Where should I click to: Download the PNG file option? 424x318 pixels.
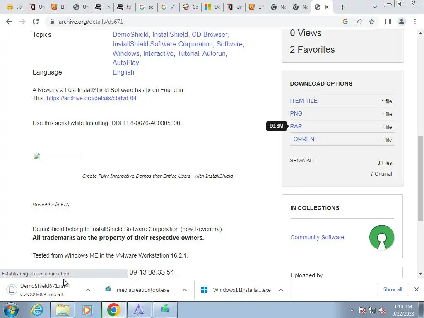click(296, 113)
